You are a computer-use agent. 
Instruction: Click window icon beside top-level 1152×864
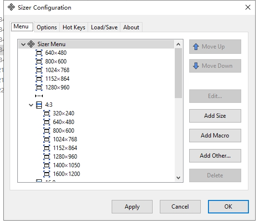coord(39,79)
